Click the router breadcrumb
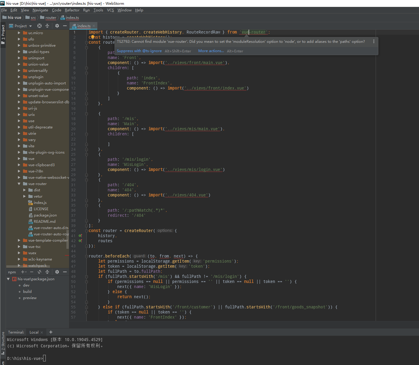Viewport: 419px width, 365px height. 48,18
